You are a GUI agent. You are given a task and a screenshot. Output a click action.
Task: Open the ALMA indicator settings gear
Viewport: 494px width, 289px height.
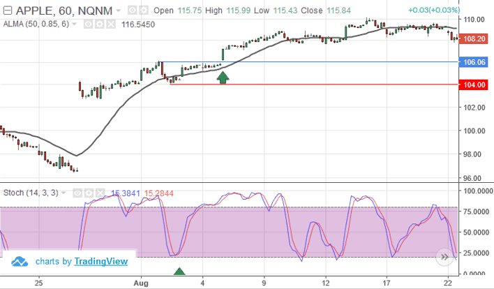(100, 24)
